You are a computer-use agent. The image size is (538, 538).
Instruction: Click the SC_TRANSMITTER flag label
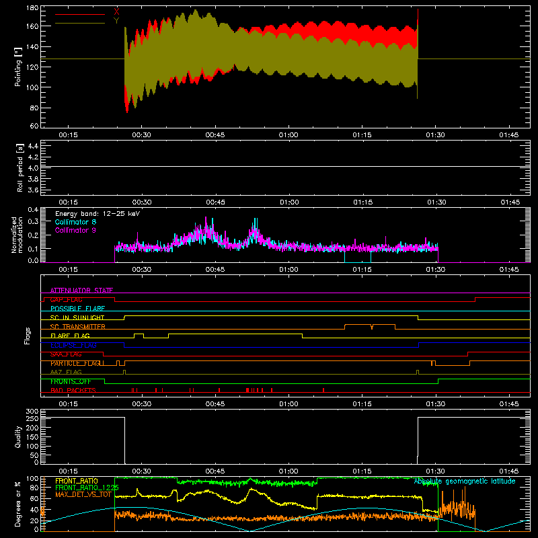pyautogui.click(x=78, y=326)
